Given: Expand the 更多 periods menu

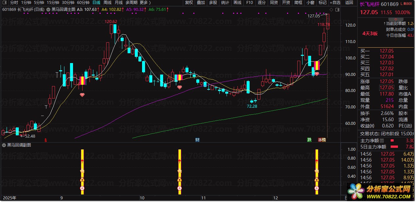Looking at the screenshot, I should 145,3.
